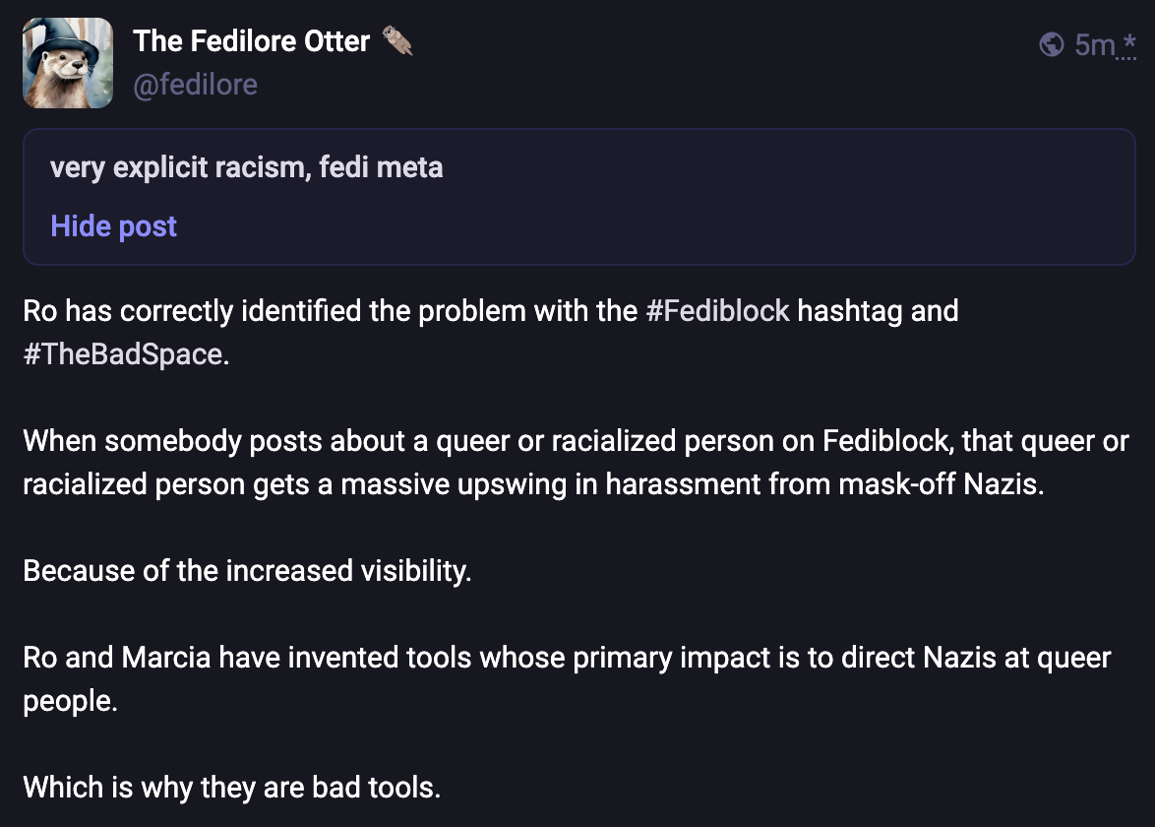Viewport: 1155px width, 827px height.
Task: Click the word "people." in the post
Action: click(70, 701)
